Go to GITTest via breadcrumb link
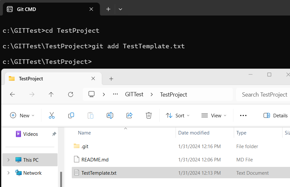290x187 pixels. pyautogui.click(x=134, y=94)
